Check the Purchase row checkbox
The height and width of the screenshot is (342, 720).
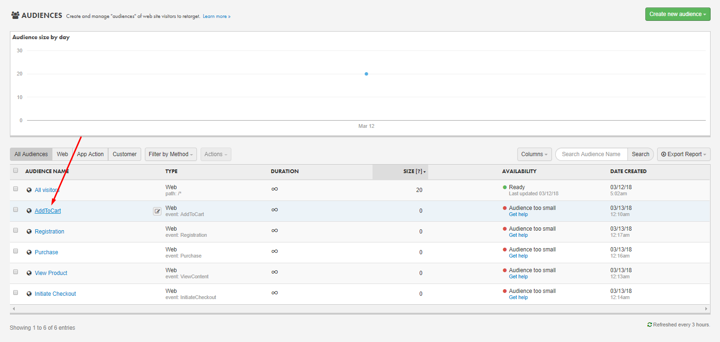click(16, 251)
